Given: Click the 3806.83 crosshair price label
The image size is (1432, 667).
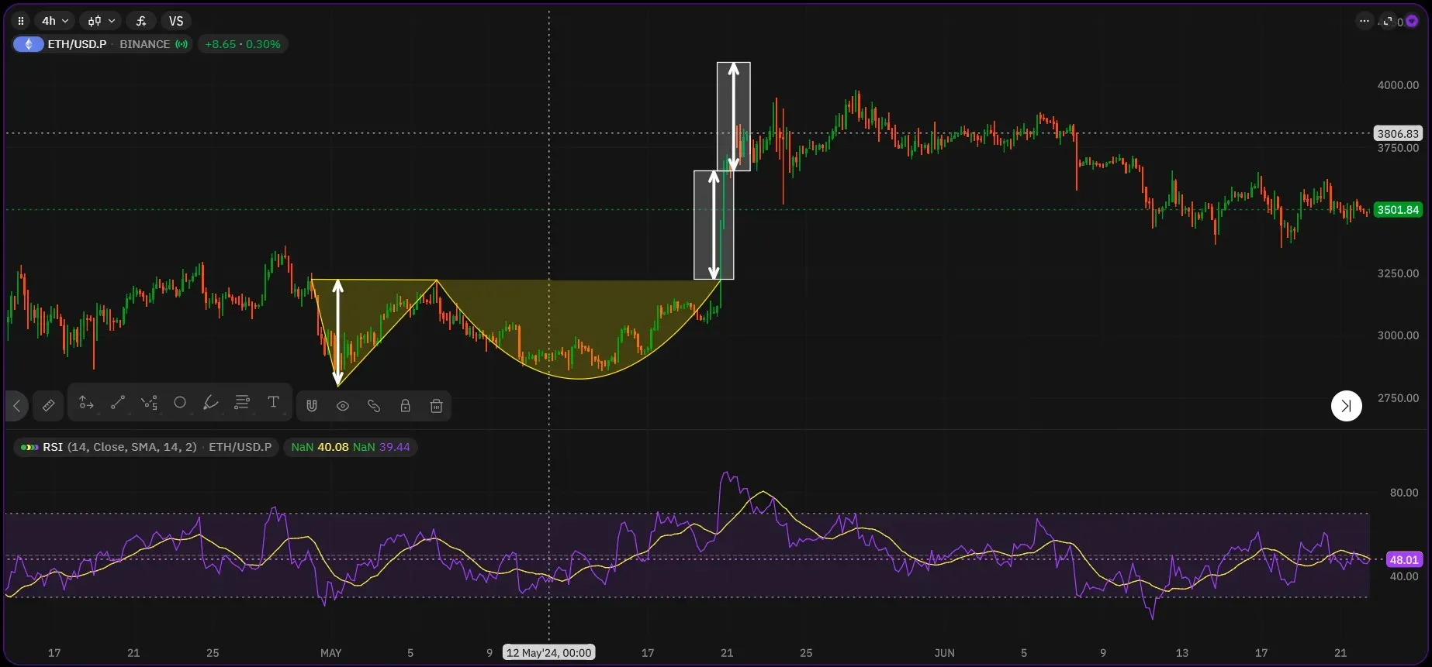Looking at the screenshot, I should click(x=1398, y=133).
